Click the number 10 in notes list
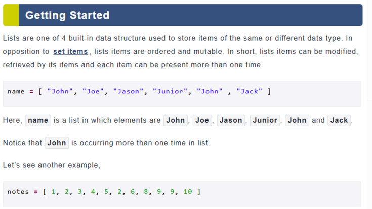 (188, 192)
